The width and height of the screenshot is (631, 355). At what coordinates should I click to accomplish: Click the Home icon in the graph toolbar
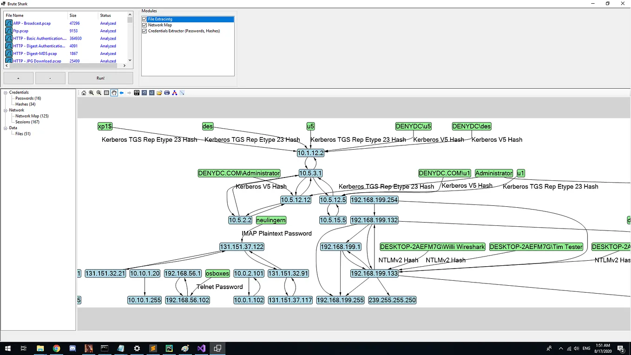[x=84, y=93]
